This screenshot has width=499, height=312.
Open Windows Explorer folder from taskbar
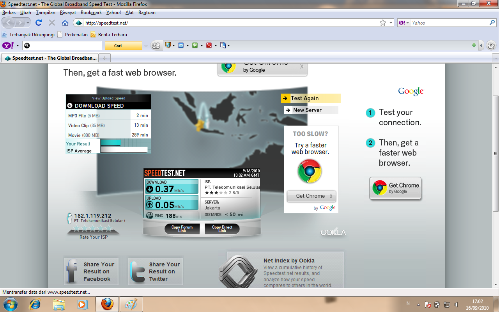point(59,304)
